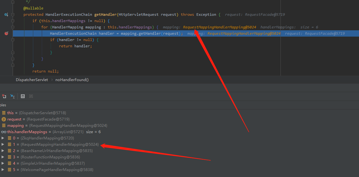Click the field icon beside 'mapping' variable
The width and height of the screenshot is (359, 177).
tap(4, 126)
